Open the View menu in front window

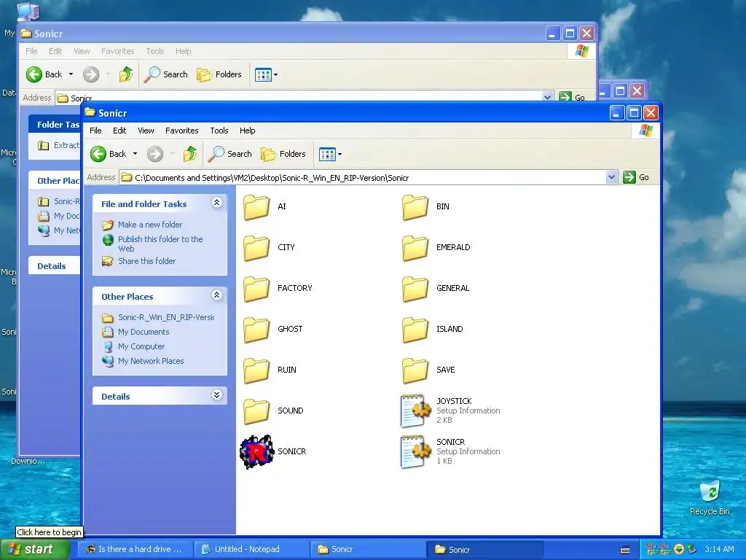(146, 131)
